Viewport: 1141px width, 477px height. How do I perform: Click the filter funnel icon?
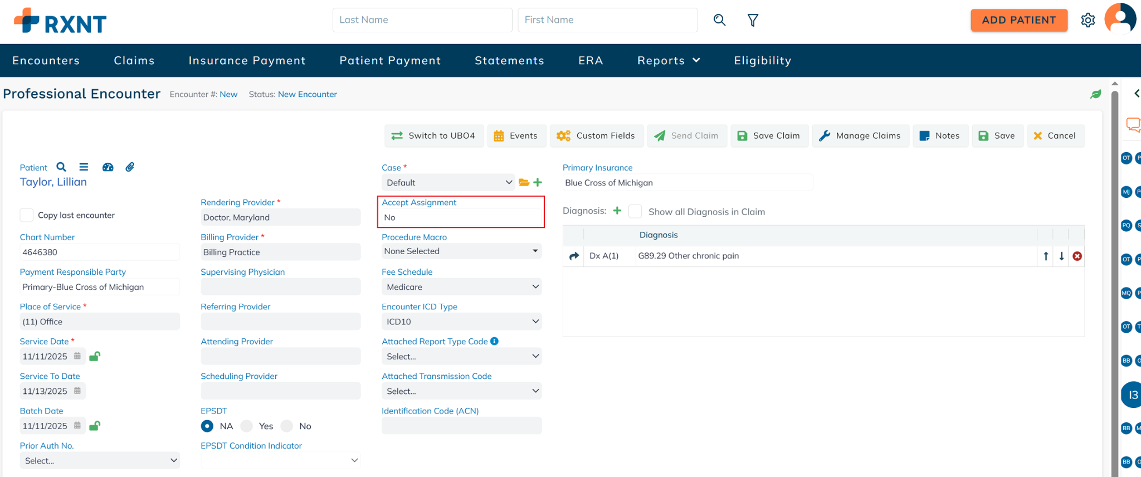pyautogui.click(x=753, y=21)
